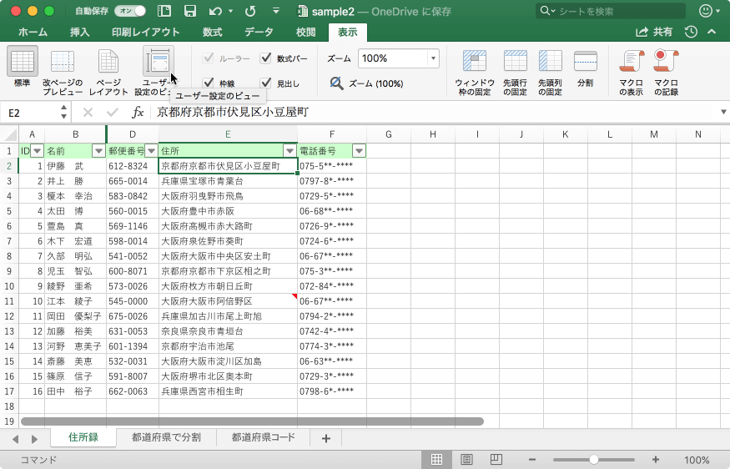Click the Name Box showing E2
Viewport: 730px width, 469px height.
click(x=31, y=113)
